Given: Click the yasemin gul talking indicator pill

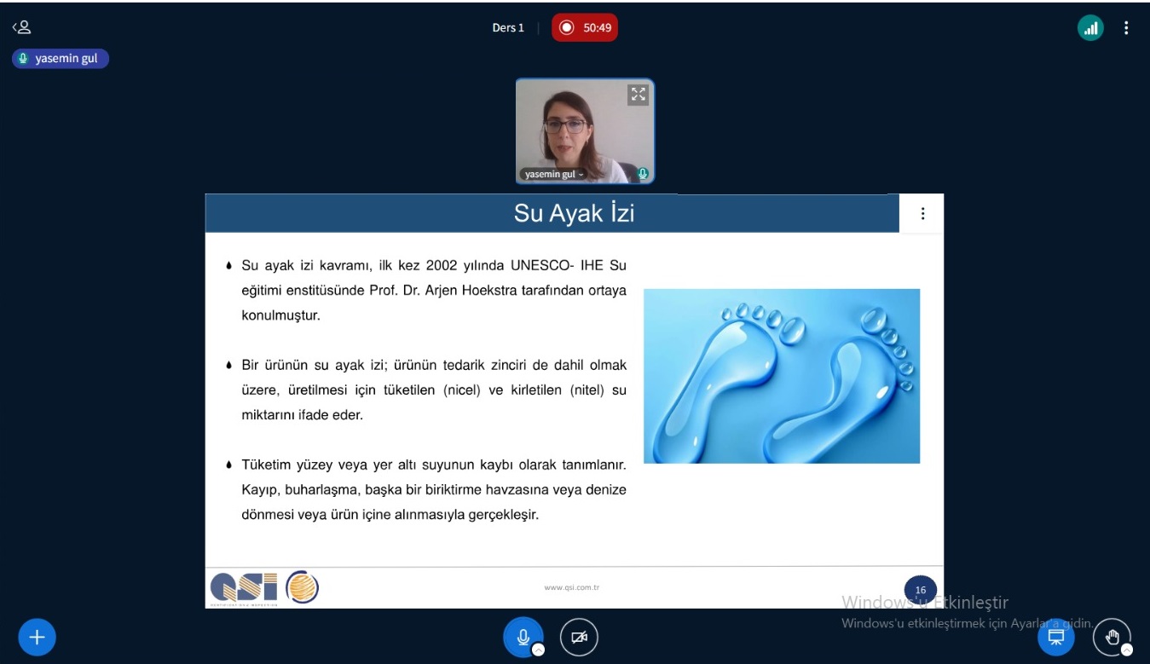Looking at the screenshot, I should click(x=61, y=59).
